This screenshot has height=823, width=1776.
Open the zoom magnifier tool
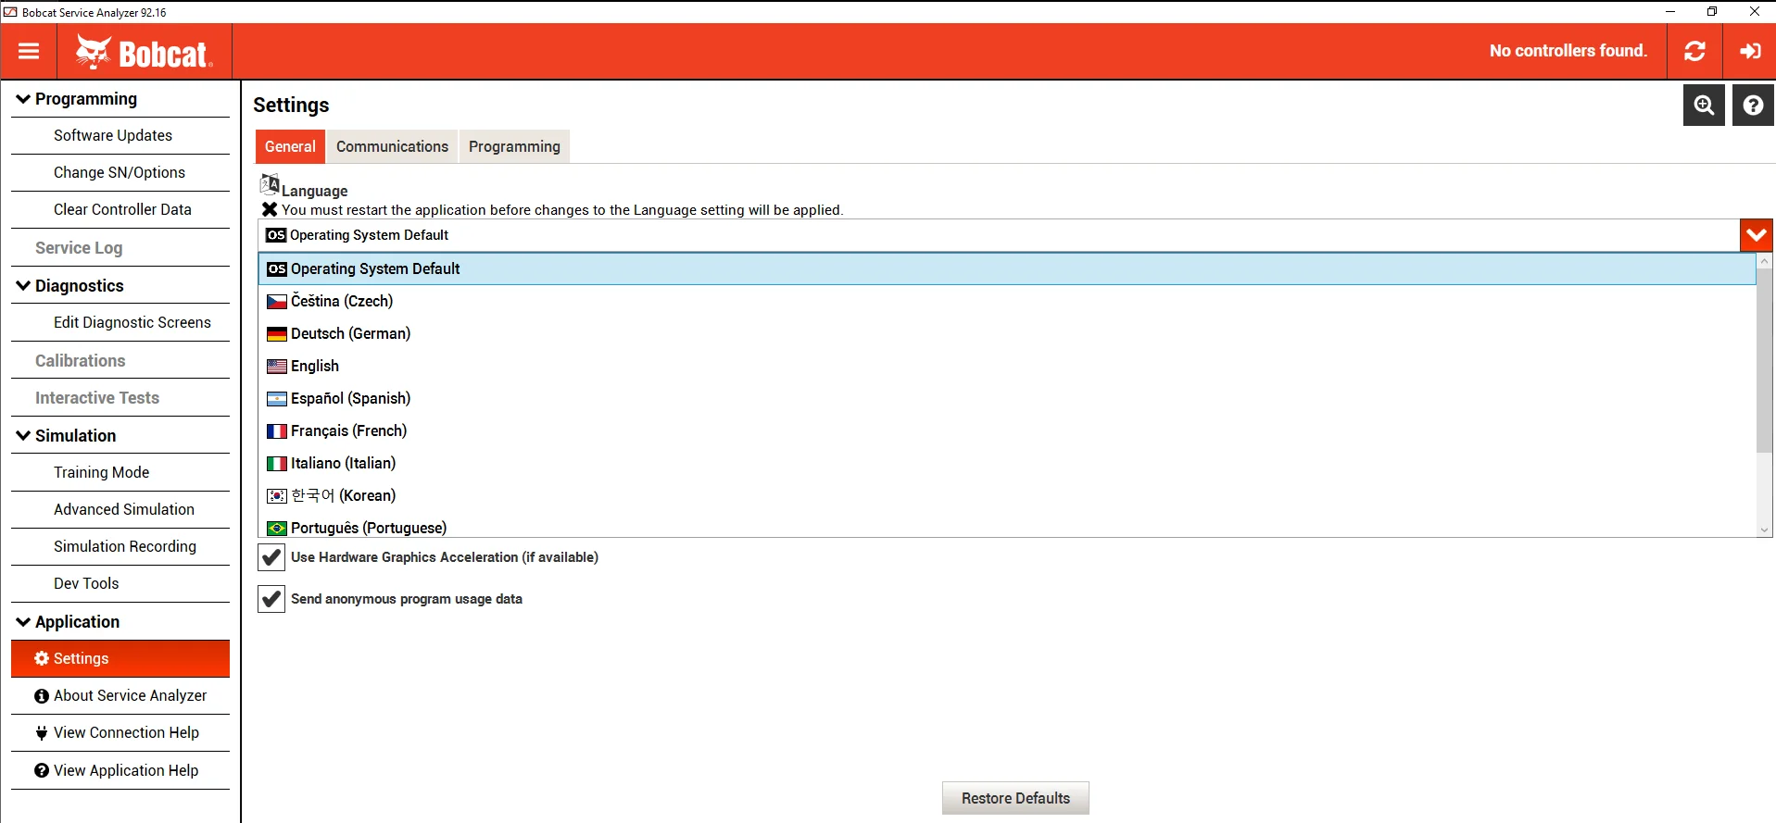[x=1704, y=106]
